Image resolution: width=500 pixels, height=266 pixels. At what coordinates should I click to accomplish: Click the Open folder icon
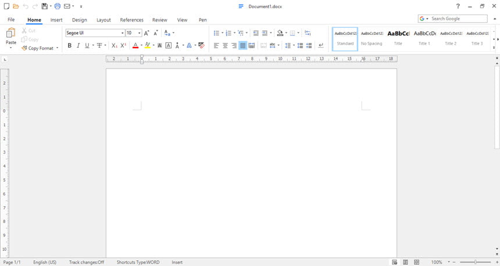pyautogui.click(x=16, y=6)
